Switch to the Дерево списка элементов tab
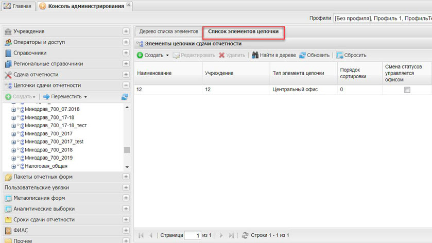This screenshot has width=432, height=243. click(168, 31)
